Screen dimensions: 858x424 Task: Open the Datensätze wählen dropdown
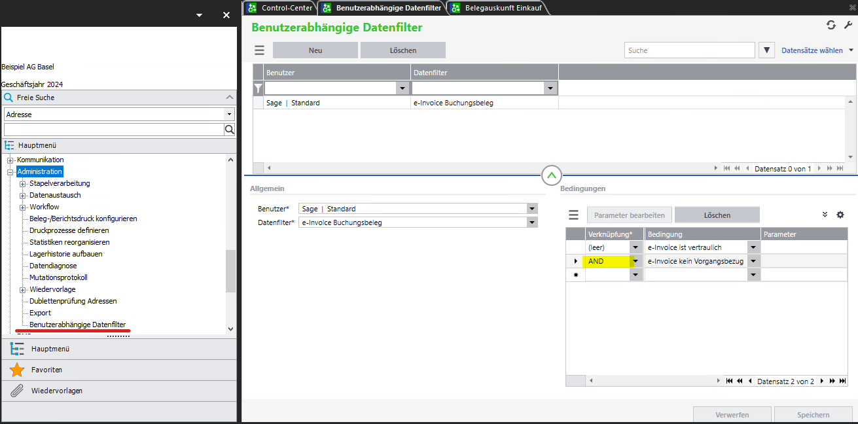point(817,50)
